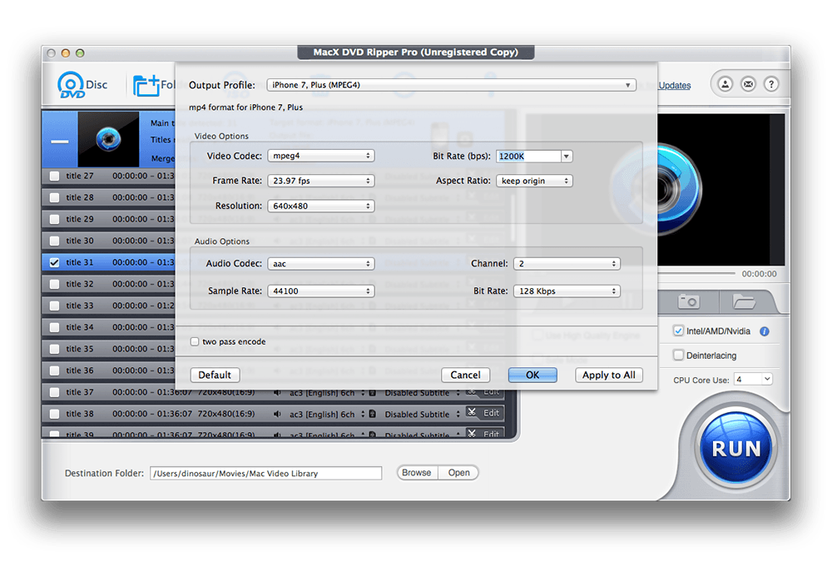Uncheck the Intel/AMD/Nvidia checkbox
832x577 pixels.
(678, 331)
